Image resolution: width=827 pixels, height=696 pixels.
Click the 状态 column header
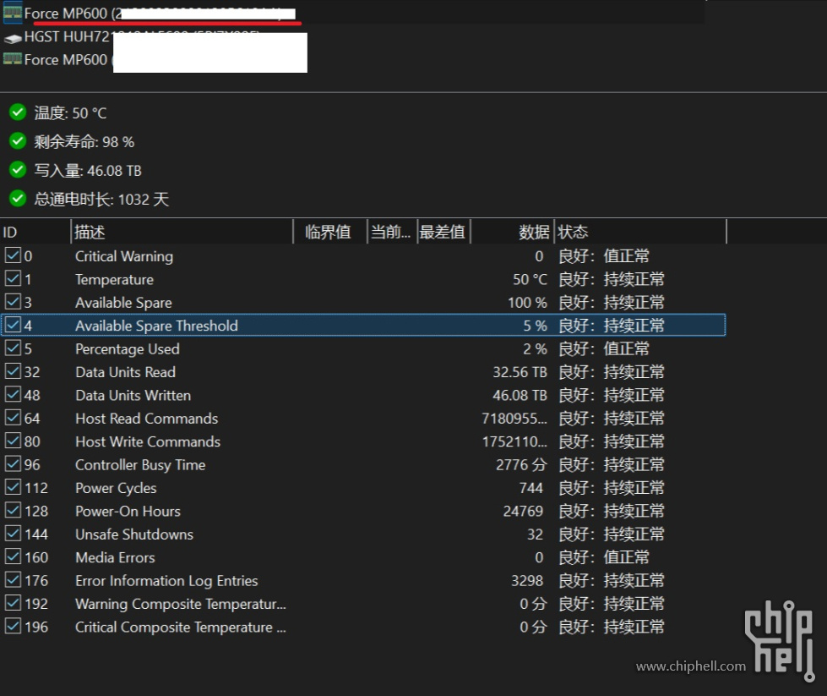pyautogui.click(x=640, y=232)
